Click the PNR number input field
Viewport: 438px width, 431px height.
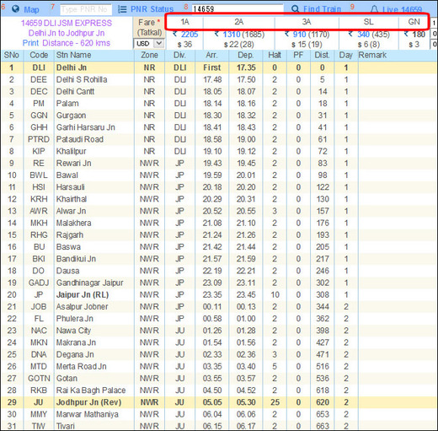click(x=86, y=9)
